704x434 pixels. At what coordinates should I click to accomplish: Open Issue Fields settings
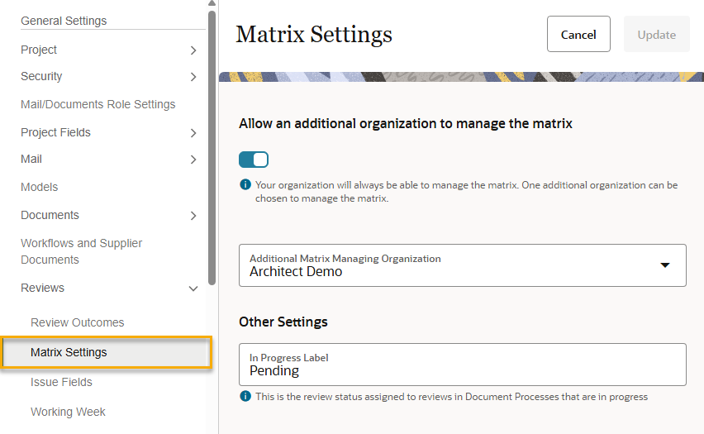click(61, 382)
